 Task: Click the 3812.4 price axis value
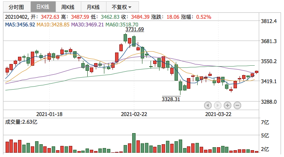point(269,21)
